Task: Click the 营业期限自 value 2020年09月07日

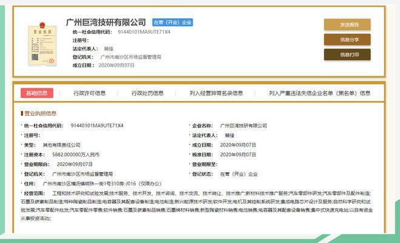Action: tap(75, 164)
